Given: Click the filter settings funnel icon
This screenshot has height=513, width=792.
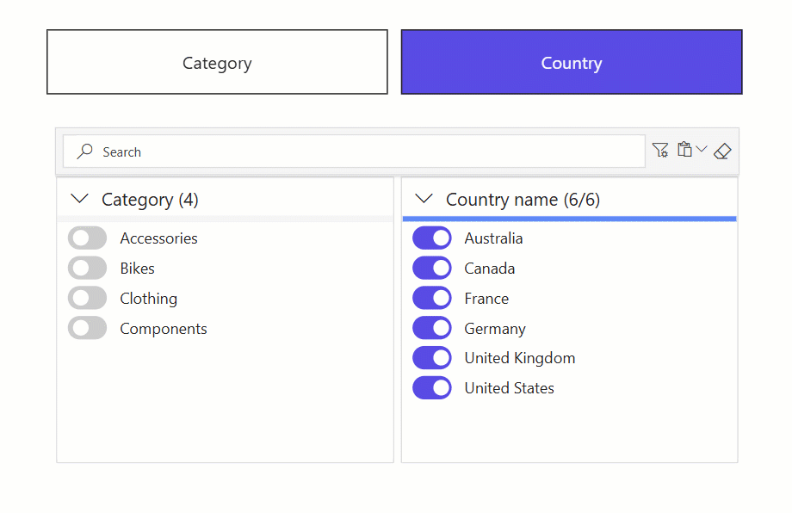Looking at the screenshot, I should tap(660, 151).
